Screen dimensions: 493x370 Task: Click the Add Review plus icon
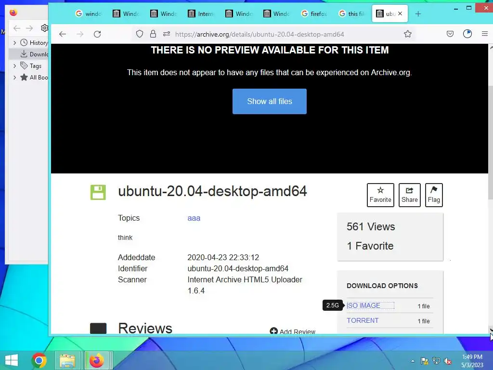[x=273, y=330]
